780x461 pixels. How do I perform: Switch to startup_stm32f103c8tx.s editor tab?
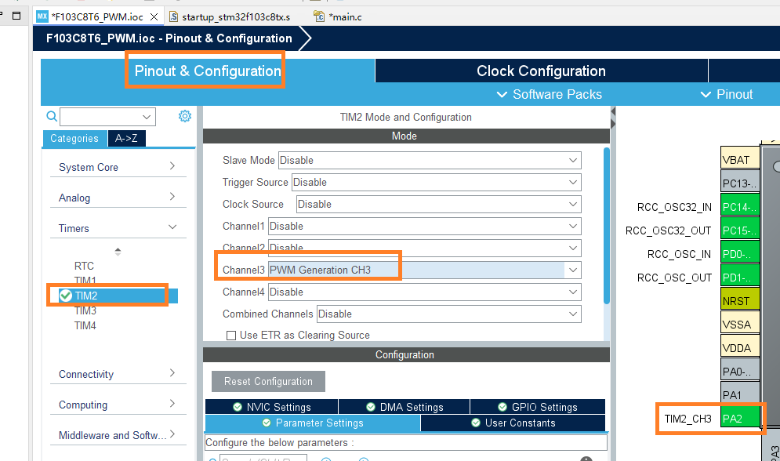[x=230, y=17]
